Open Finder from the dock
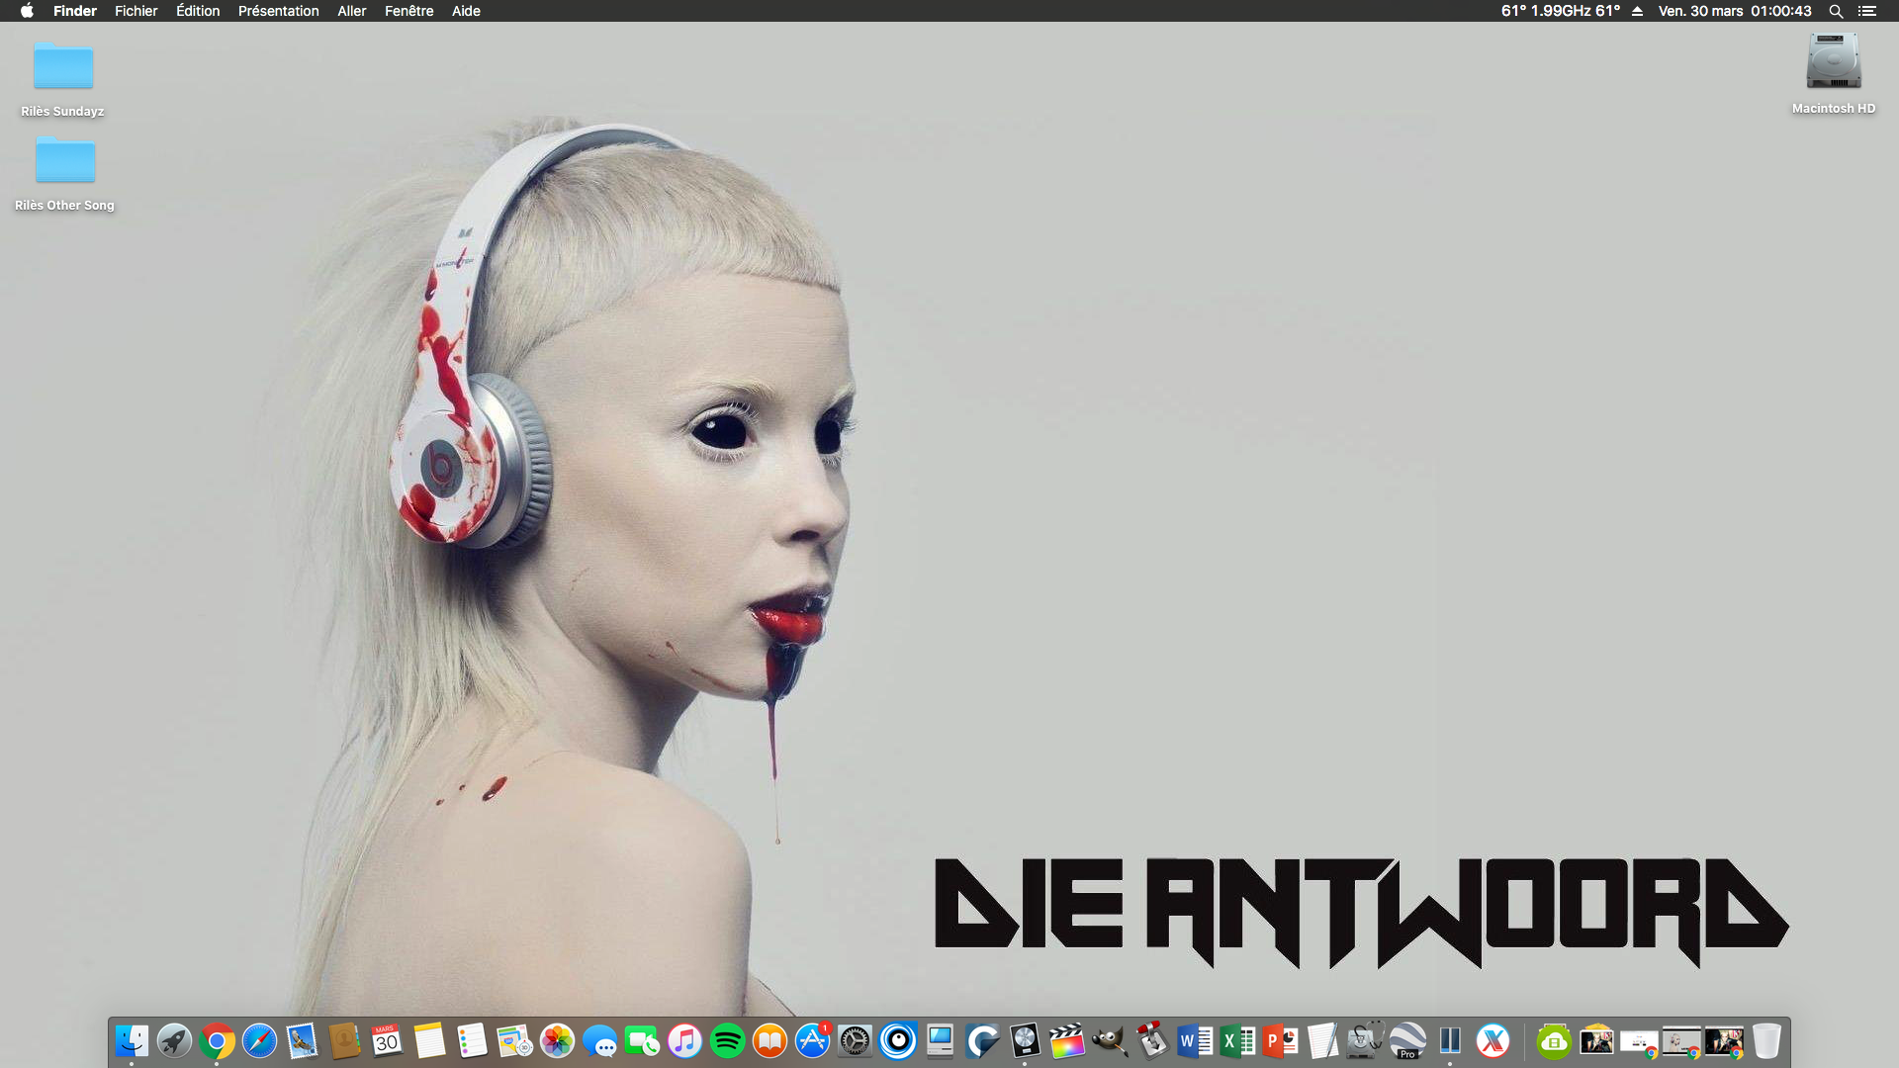Viewport: 1899px width, 1068px height. point(132,1040)
